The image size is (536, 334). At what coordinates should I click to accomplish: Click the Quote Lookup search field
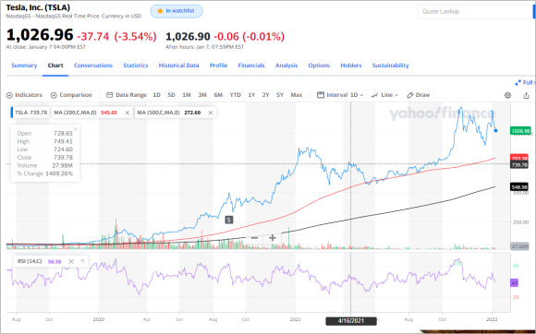(x=475, y=12)
